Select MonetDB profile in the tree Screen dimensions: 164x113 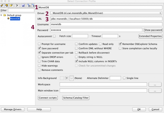click(15, 19)
